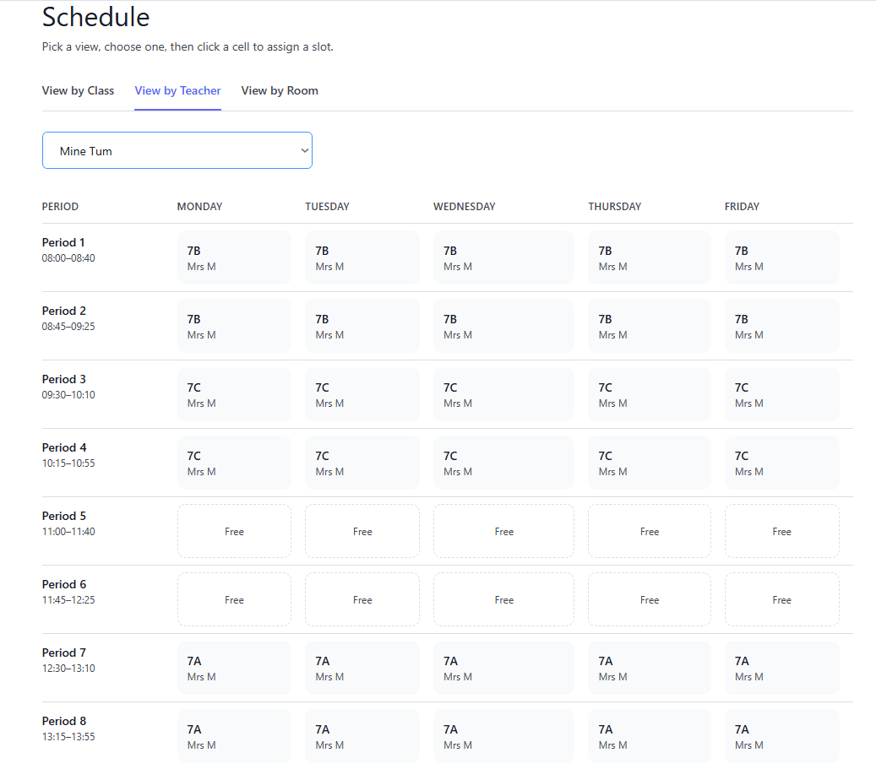Click Thursday Period 7 7A cell

click(x=649, y=668)
